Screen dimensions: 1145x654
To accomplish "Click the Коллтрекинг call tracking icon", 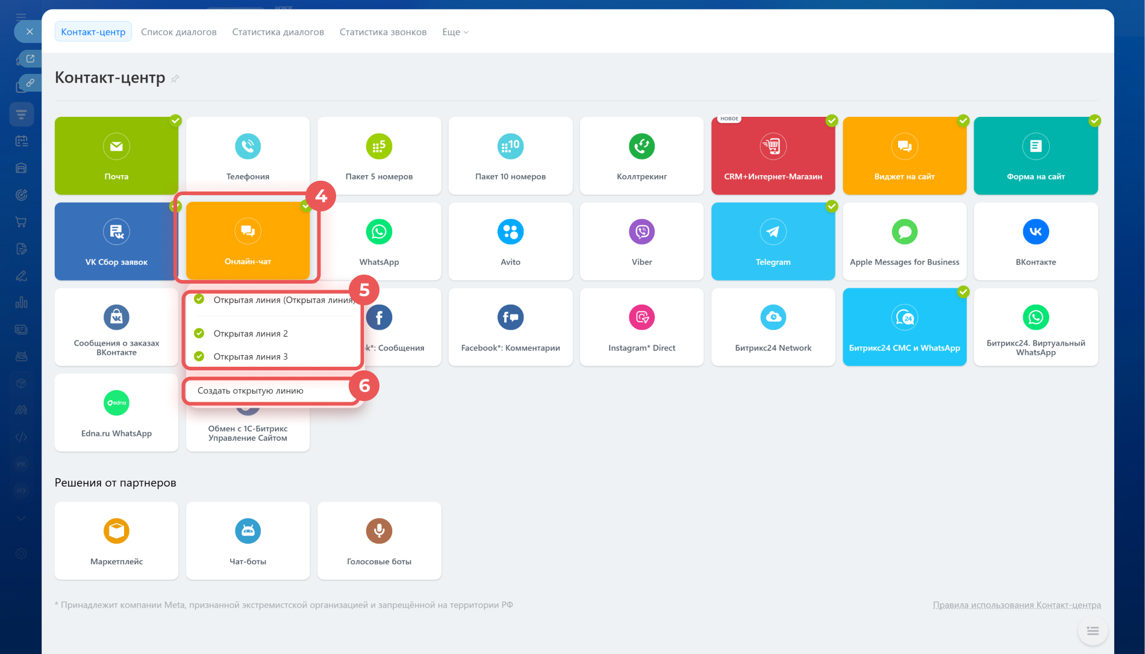I will [x=641, y=146].
